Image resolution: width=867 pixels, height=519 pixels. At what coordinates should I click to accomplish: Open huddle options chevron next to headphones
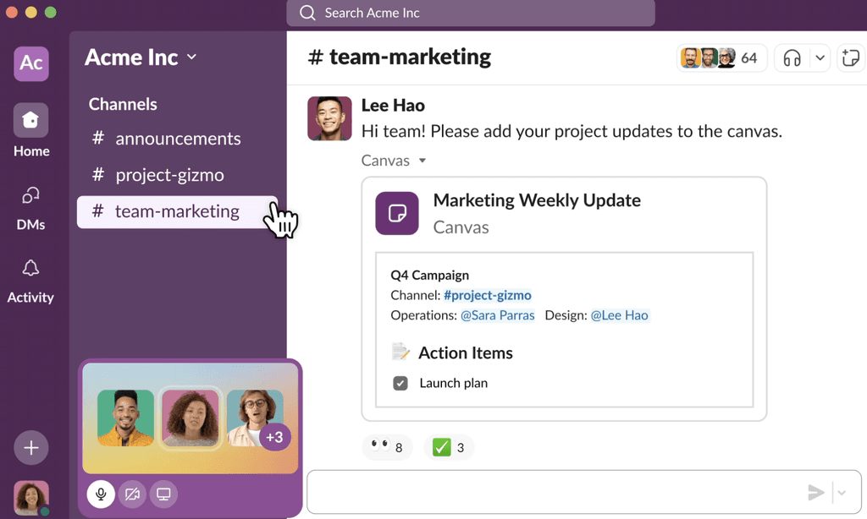[820, 57]
